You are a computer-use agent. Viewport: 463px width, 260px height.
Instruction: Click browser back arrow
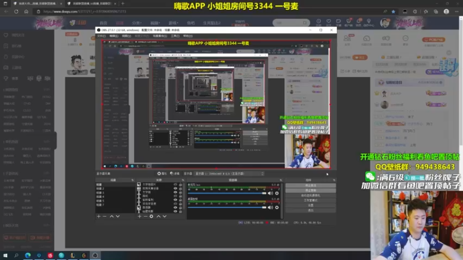tap(6, 12)
